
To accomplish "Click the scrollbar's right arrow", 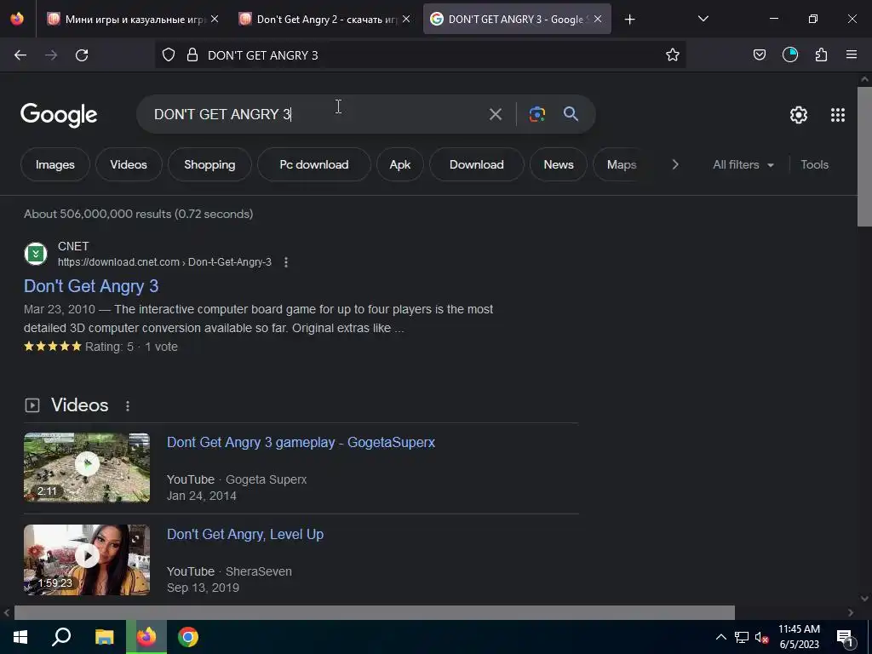I will 851,612.
